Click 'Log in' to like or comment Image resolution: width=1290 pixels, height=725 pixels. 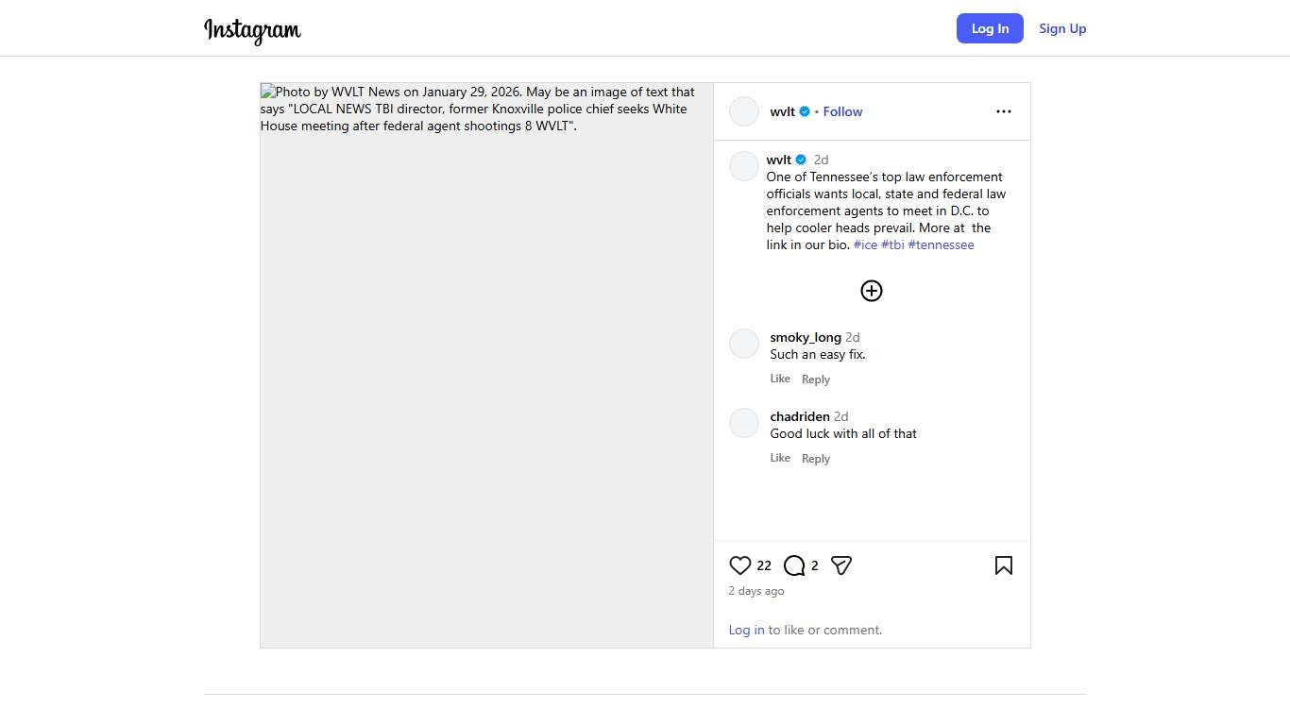pos(746,630)
